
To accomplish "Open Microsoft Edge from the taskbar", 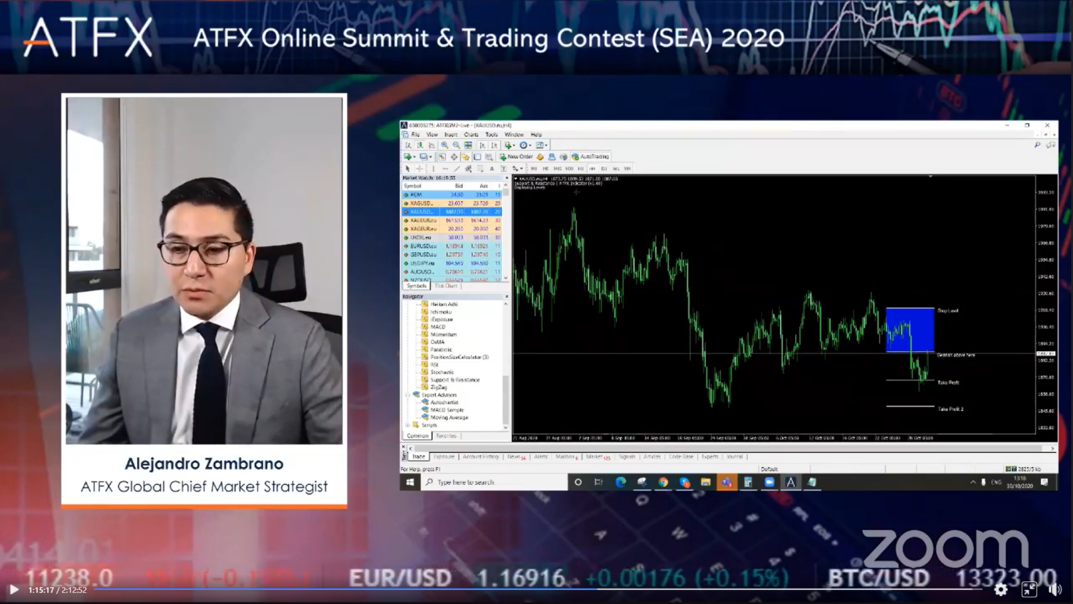I will point(620,483).
